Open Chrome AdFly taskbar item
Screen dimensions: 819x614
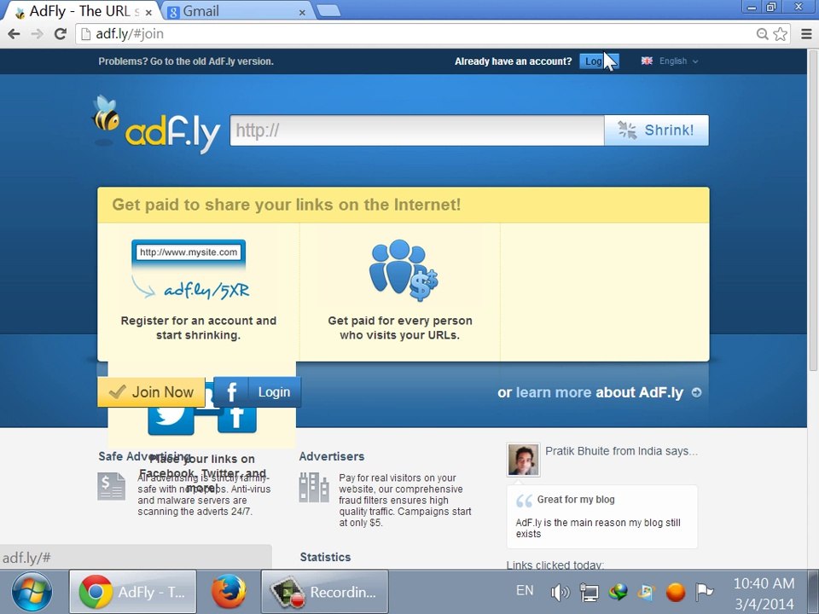133,592
